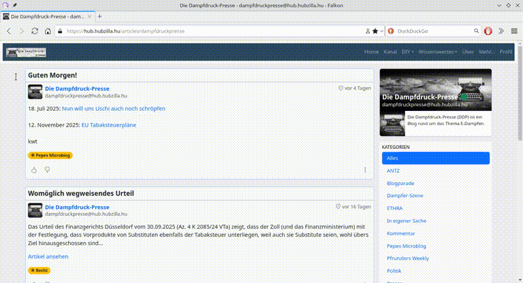Select the Politik category
The width and height of the screenshot is (523, 283).
394,271
